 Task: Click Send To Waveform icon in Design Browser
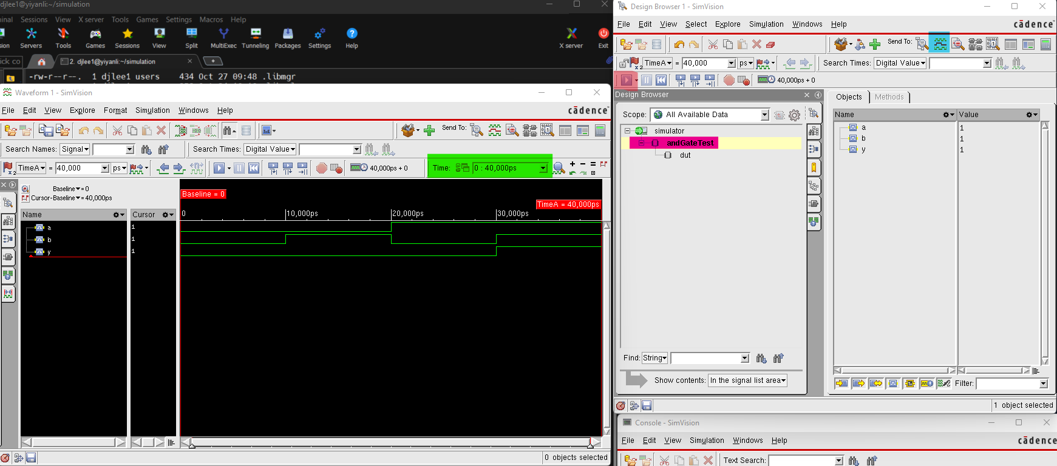[x=939, y=44]
